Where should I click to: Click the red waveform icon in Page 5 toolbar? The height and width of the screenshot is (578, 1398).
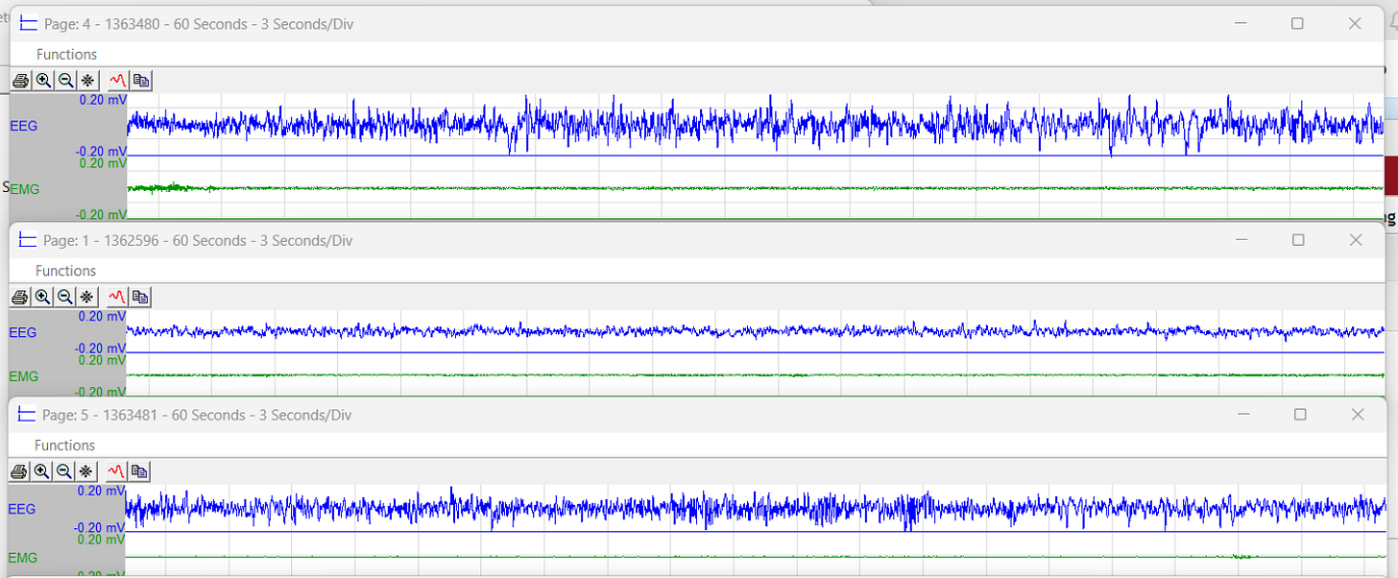click(x=116, y=471)
